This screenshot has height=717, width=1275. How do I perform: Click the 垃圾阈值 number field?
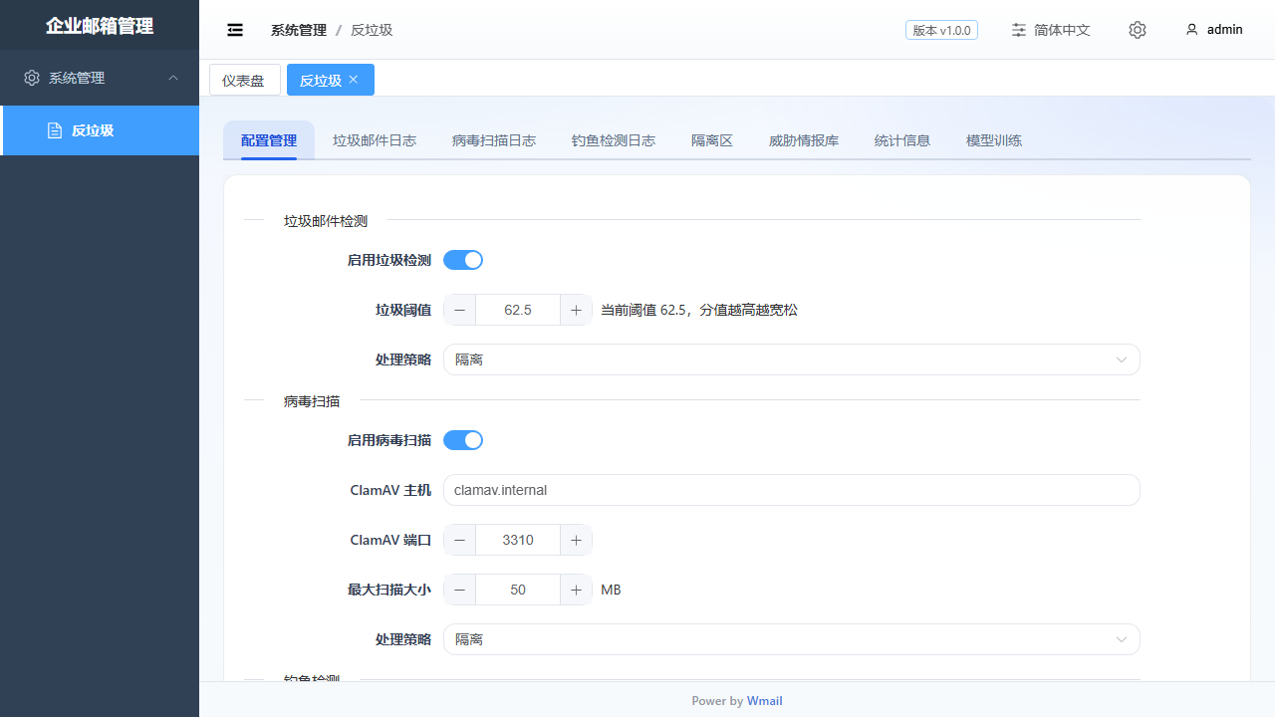[x=518, y=310]
